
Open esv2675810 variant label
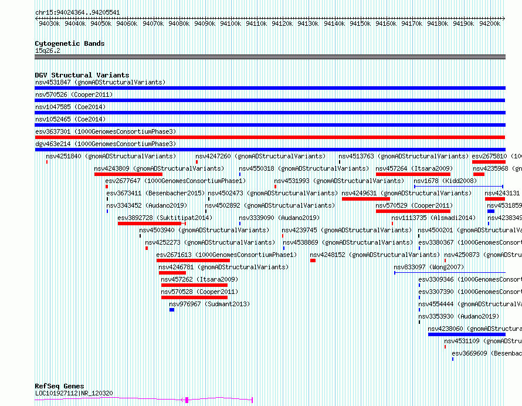(497, 156)
